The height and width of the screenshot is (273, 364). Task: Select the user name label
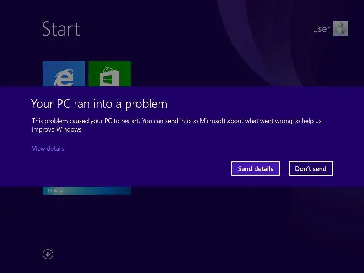click(x=321, y=29)
